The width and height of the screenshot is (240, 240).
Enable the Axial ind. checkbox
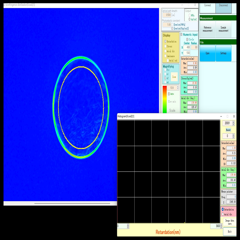pos(168,60)
